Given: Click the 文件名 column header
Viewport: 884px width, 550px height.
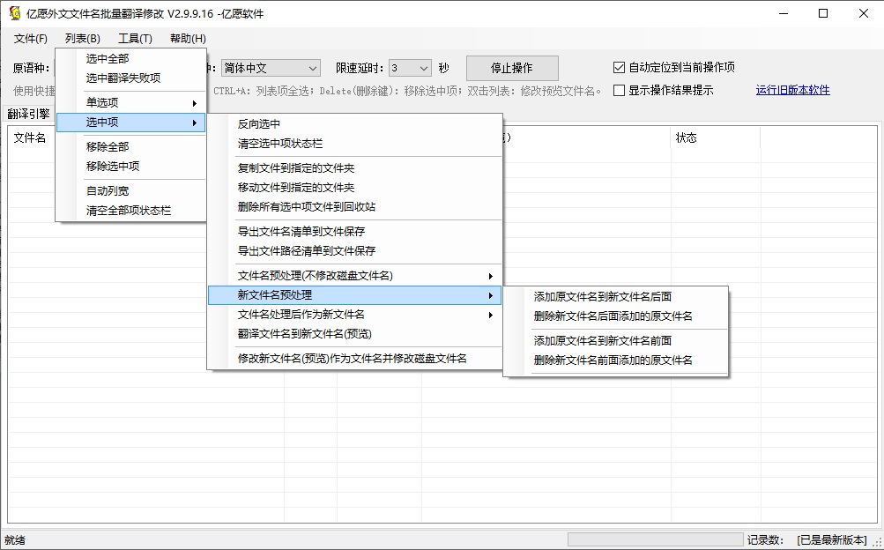Looking at the screenshot, I should click(30, 138).
